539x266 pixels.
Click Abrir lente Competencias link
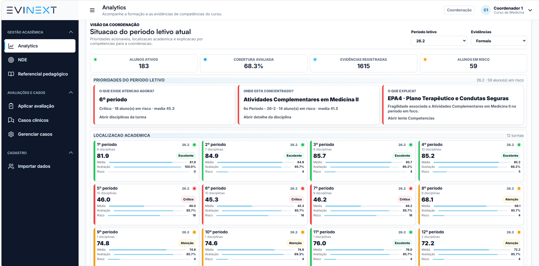point(411,118)
